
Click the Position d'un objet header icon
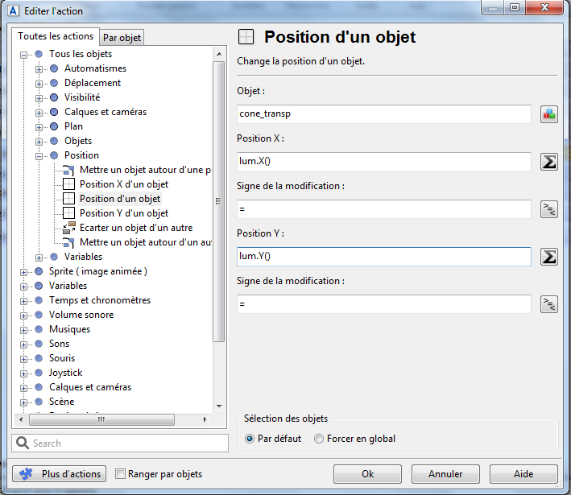[x=246, y=37]
